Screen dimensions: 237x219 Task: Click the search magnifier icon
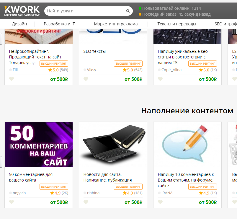[x=128, y=11]
